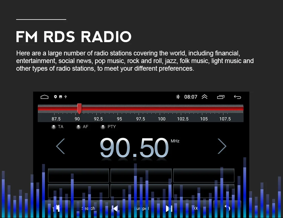Viewport: 283px width, 218px height.
Task: Click the 100 frequency label
Action: [162, 119]
